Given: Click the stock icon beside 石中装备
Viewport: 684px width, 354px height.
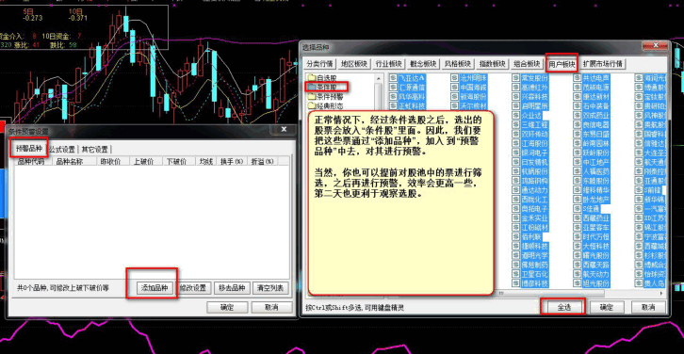Looking at the screenshot, I should pyautogui.click(x=578, y=105).
